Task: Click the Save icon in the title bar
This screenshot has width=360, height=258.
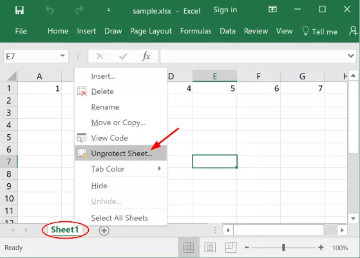Action: coord(19,10)
